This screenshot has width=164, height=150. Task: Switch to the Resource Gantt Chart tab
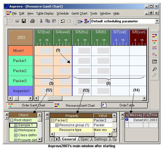point(78,105)
